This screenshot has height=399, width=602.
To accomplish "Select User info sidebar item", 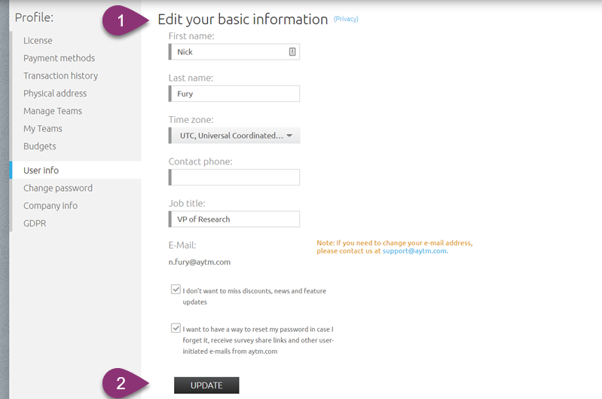I will pyautogui.click(x=76, y=170).
